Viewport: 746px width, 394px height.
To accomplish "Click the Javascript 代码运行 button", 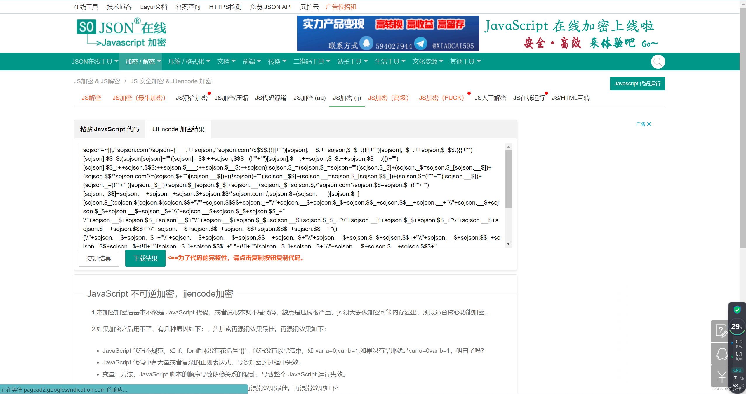I will pyautogui.click(x=637, y=84).
